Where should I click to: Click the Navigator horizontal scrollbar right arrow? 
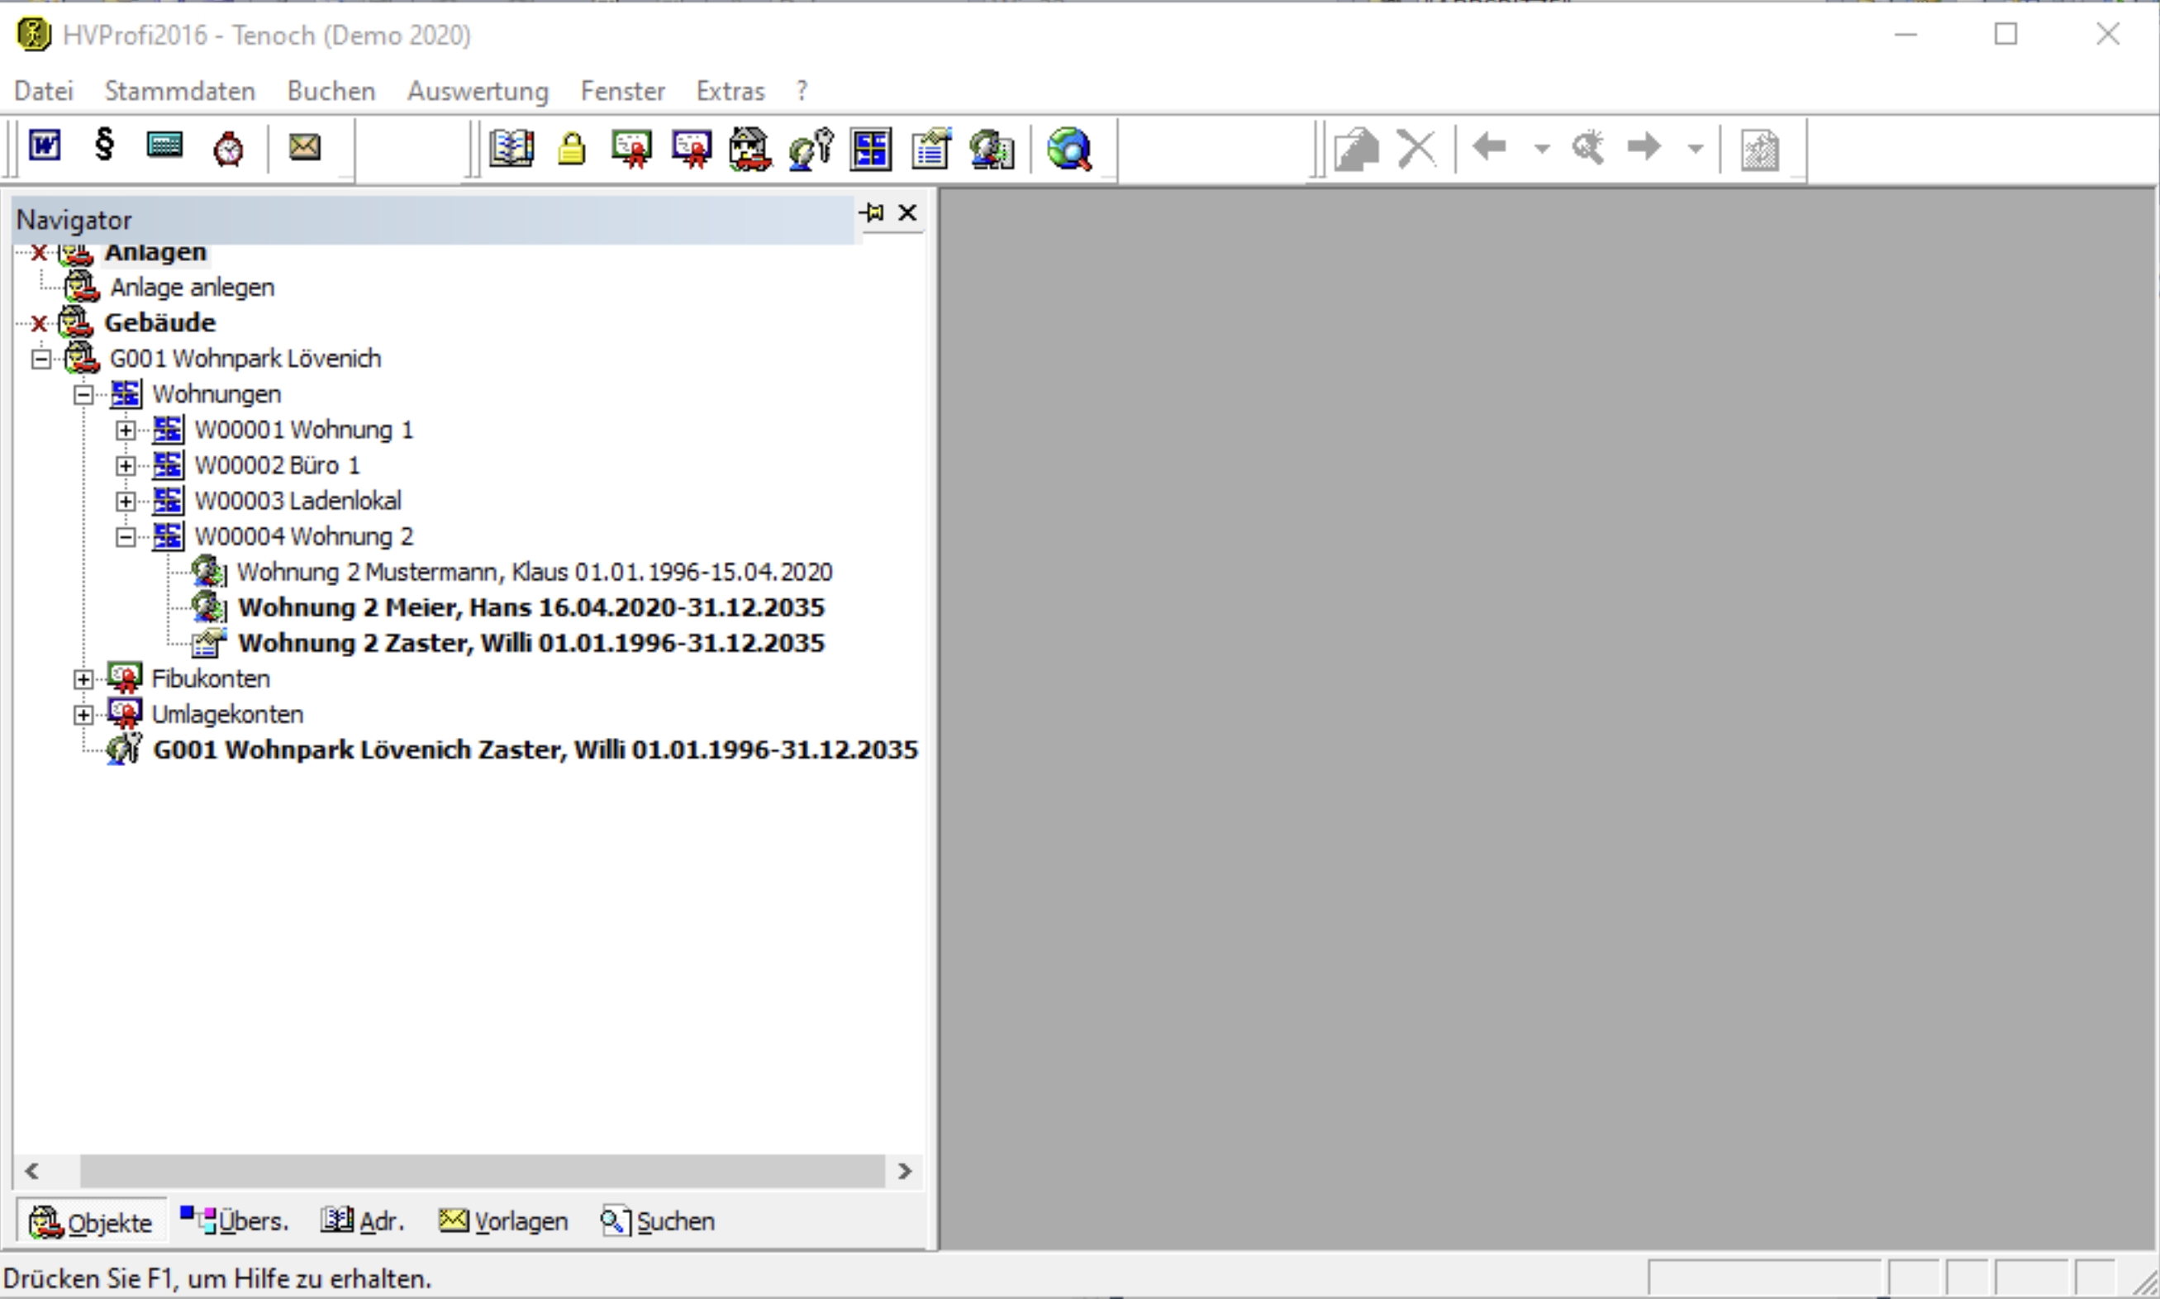click(x=905, y=1171)
